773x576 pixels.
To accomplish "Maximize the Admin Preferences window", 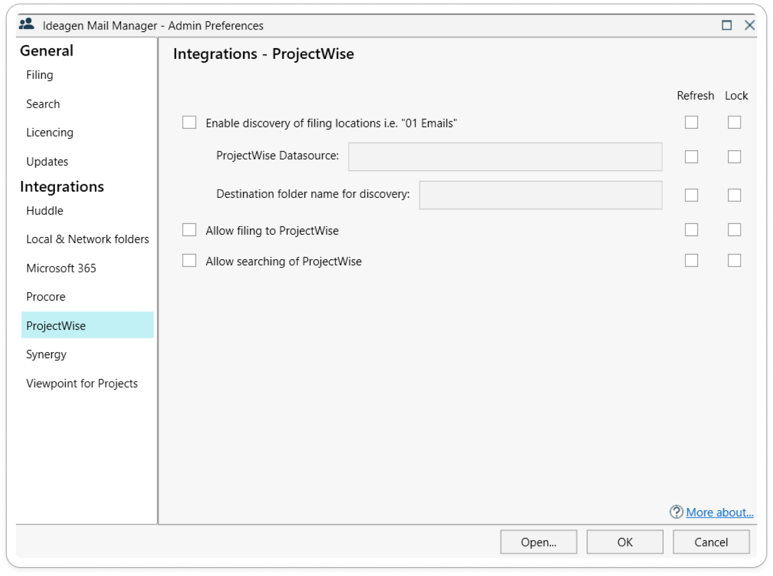I will click(x=727, y=25).
